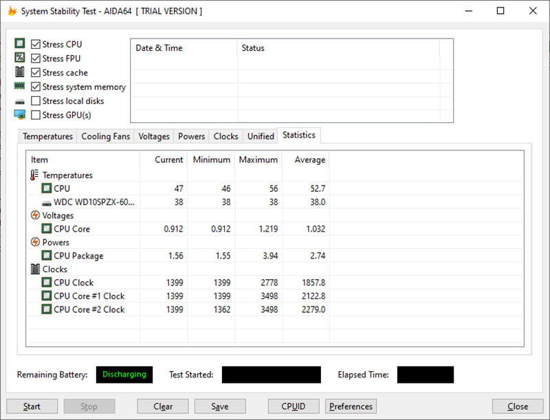Screen dimensions: 550x420
Task: Click the AIDA64 flame icon in title bar
Action: coord(12,11)
